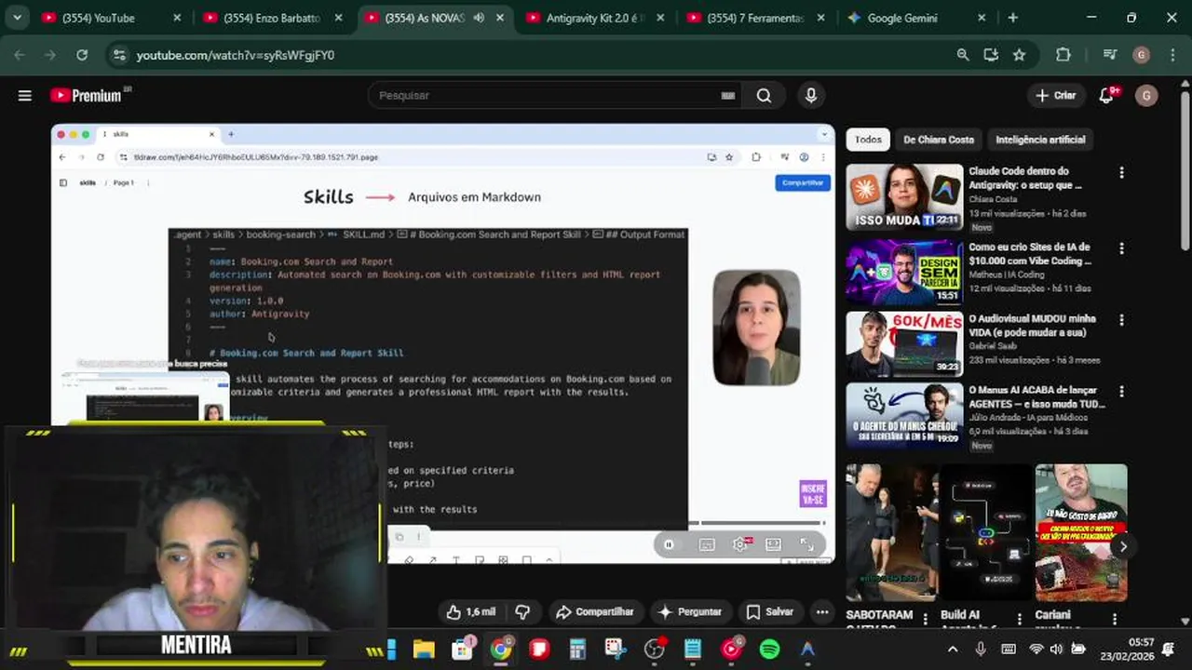Select the Inteligência artificial chip
Image resolution: width=1192 pixels, height=670 pixels.
point(1040,140)
